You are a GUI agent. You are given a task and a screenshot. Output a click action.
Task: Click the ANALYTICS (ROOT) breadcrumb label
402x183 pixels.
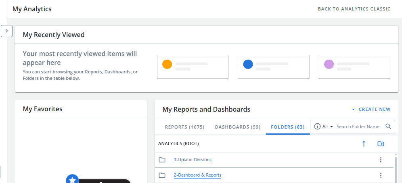tap(178, 143)
